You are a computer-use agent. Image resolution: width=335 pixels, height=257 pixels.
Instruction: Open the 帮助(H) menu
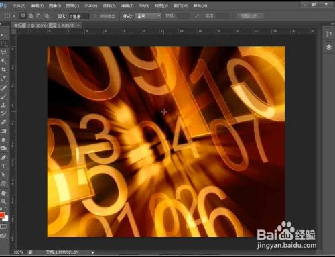[x=200, y=6]
